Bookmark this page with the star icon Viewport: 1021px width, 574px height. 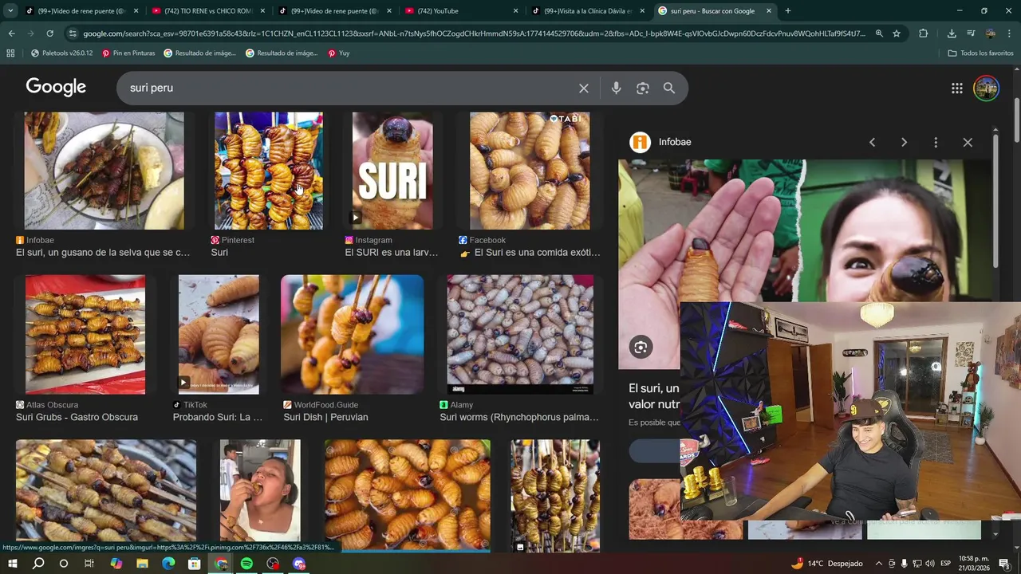[x=897, y=33]
